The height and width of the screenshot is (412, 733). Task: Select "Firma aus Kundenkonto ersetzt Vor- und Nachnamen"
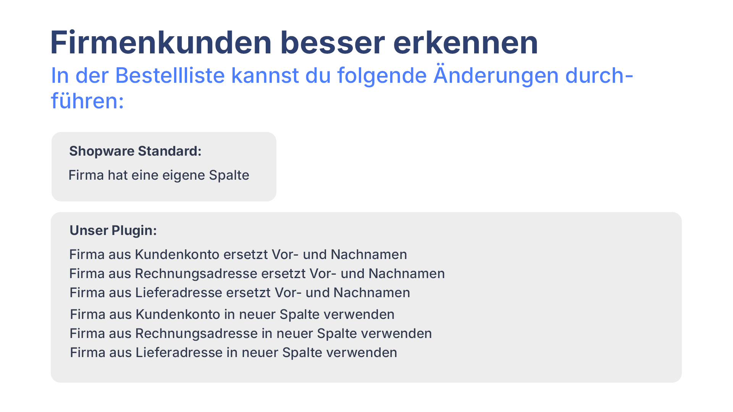click(238, 254)
